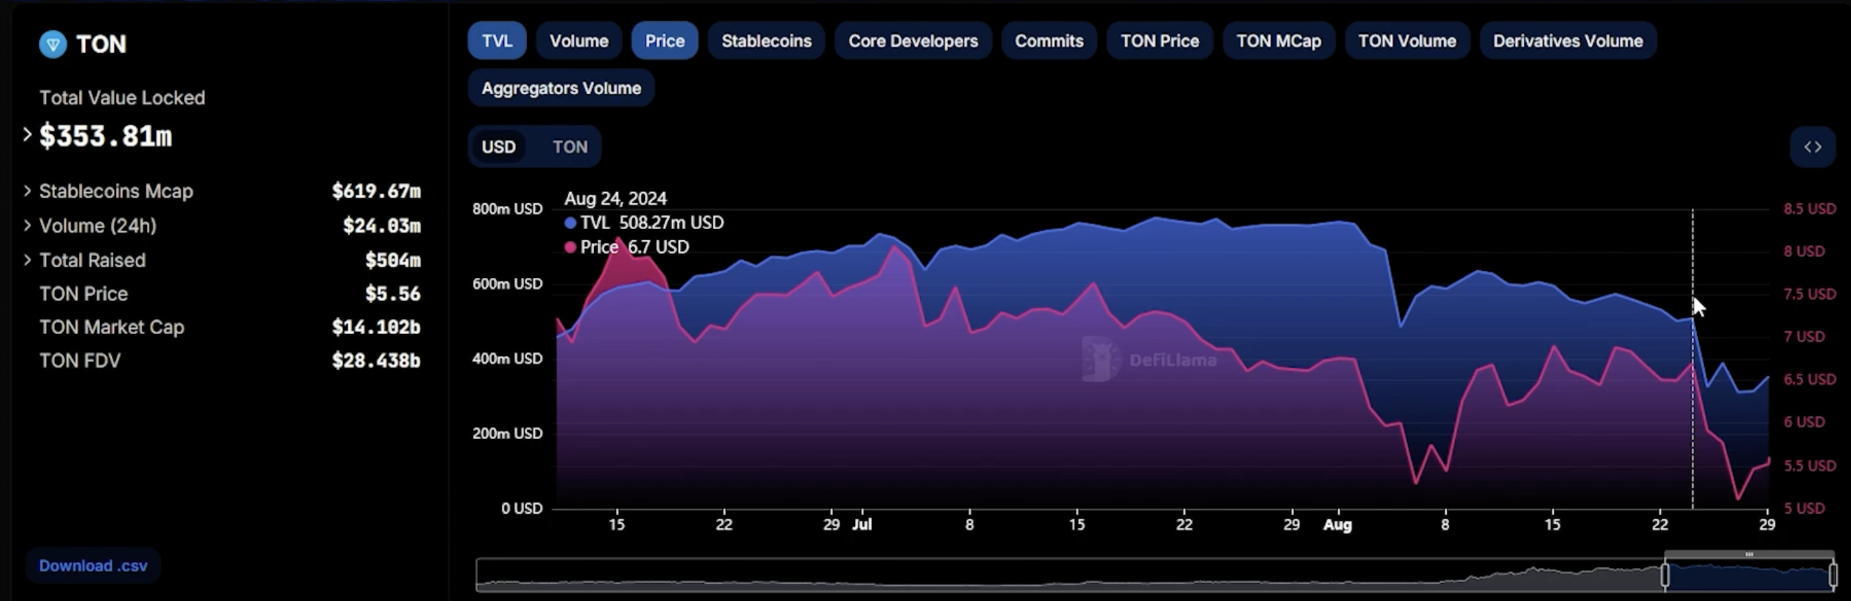
Task: Select the USD denomination tab
Action: [499, 147]
